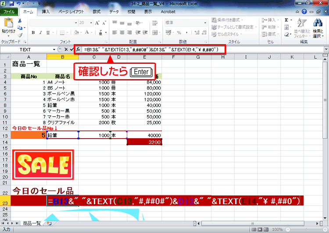Viewport: 329px width, 233px height.
Task: Switch to Page Layout (ページレイアウト) tab
Action: [x=72, y=12]
